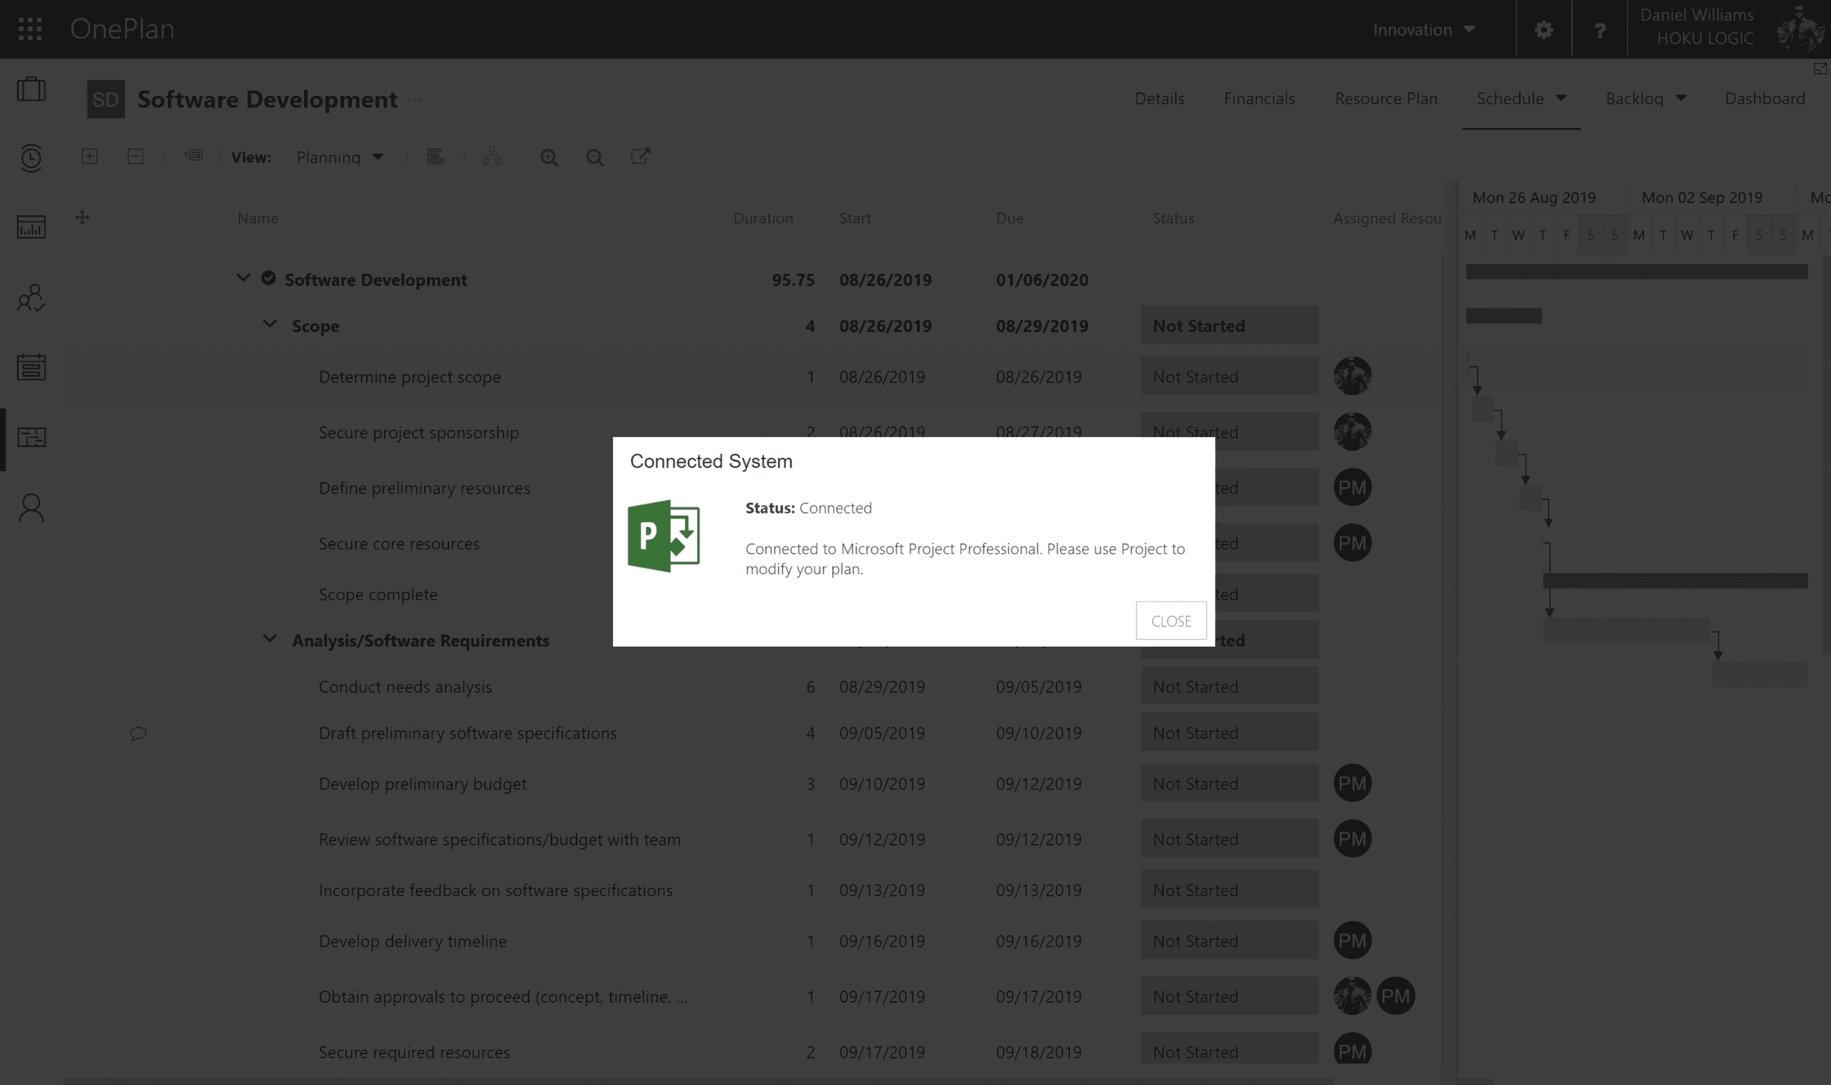Image resolution: width=1831 pixels, height=1085 pixels.
Task: Click the Status column header
Action: 1173,218
